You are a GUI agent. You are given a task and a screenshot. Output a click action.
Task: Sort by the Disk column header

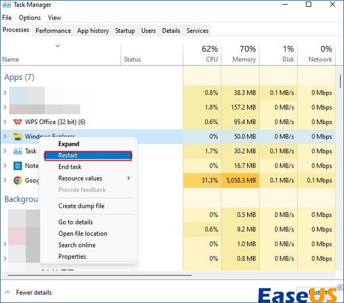click(279, 55)
